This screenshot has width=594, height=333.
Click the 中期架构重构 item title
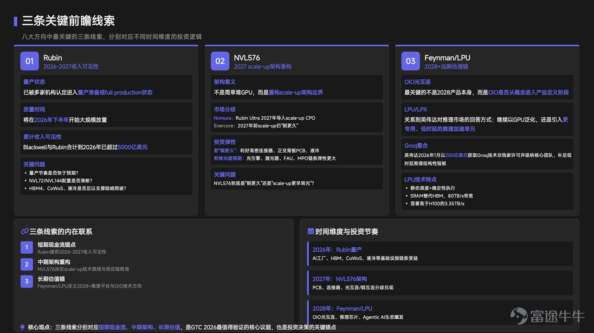(54, 262)
